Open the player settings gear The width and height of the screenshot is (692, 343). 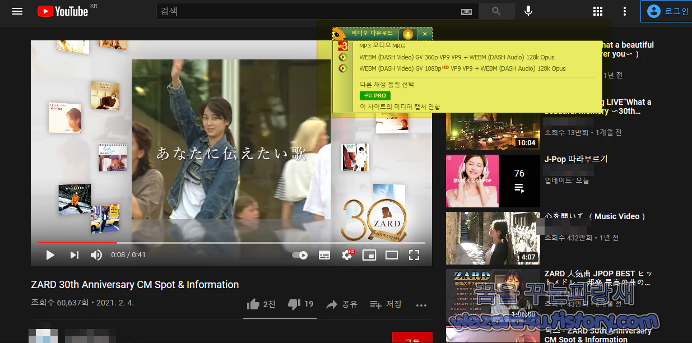[347, 255]
